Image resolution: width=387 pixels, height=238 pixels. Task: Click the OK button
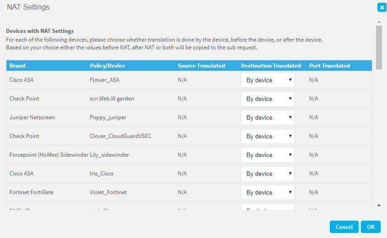point(371,227)
